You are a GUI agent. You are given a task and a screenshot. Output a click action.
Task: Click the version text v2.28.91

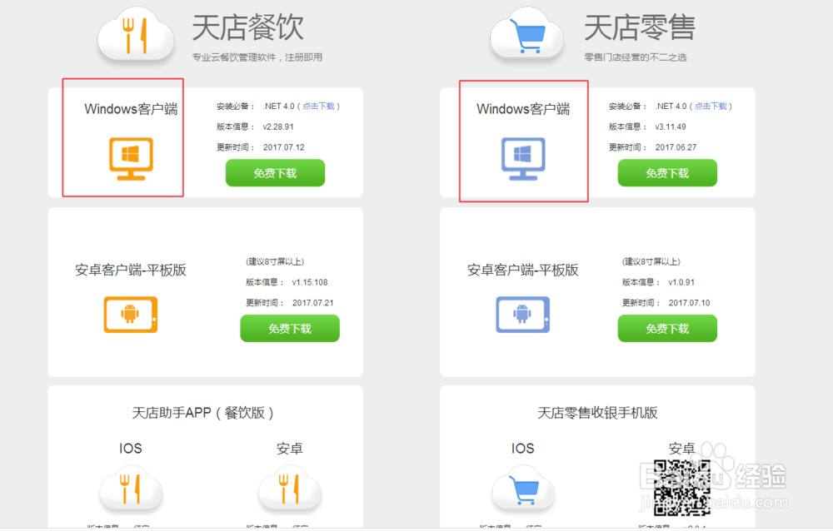pyautogui.click(x=278, y=127)
